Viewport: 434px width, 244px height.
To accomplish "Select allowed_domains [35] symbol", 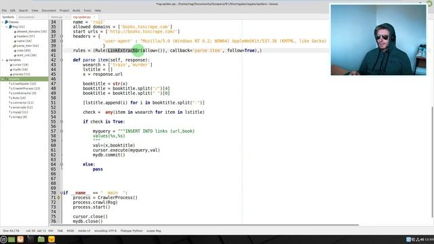I will (x=32, y=32).
